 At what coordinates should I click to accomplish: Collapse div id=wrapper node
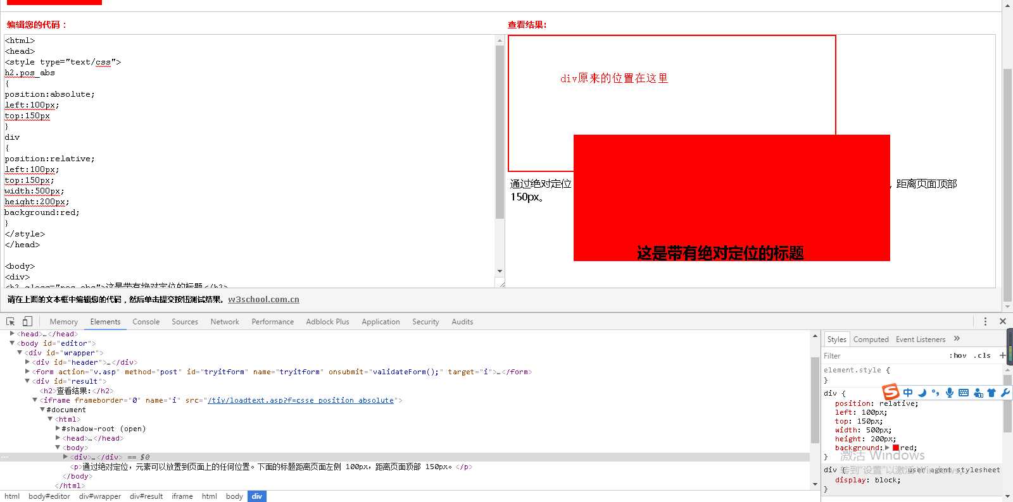tap(20, 353)
